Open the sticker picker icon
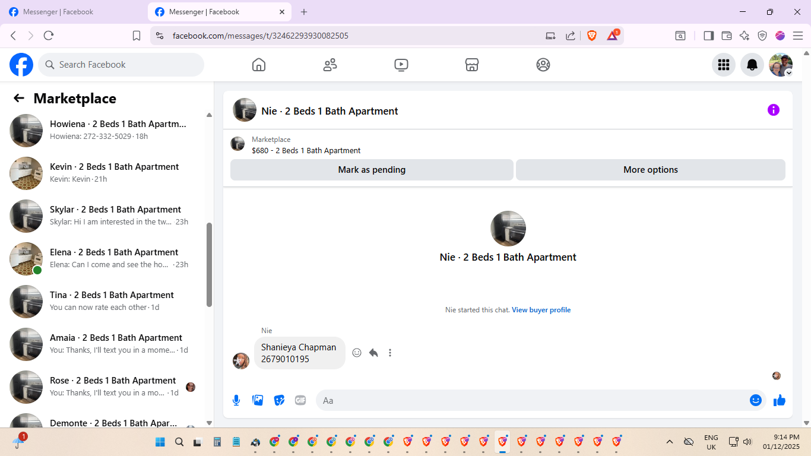Image resolution: width=811 pixels, height=456 pixels. [279, 401]
